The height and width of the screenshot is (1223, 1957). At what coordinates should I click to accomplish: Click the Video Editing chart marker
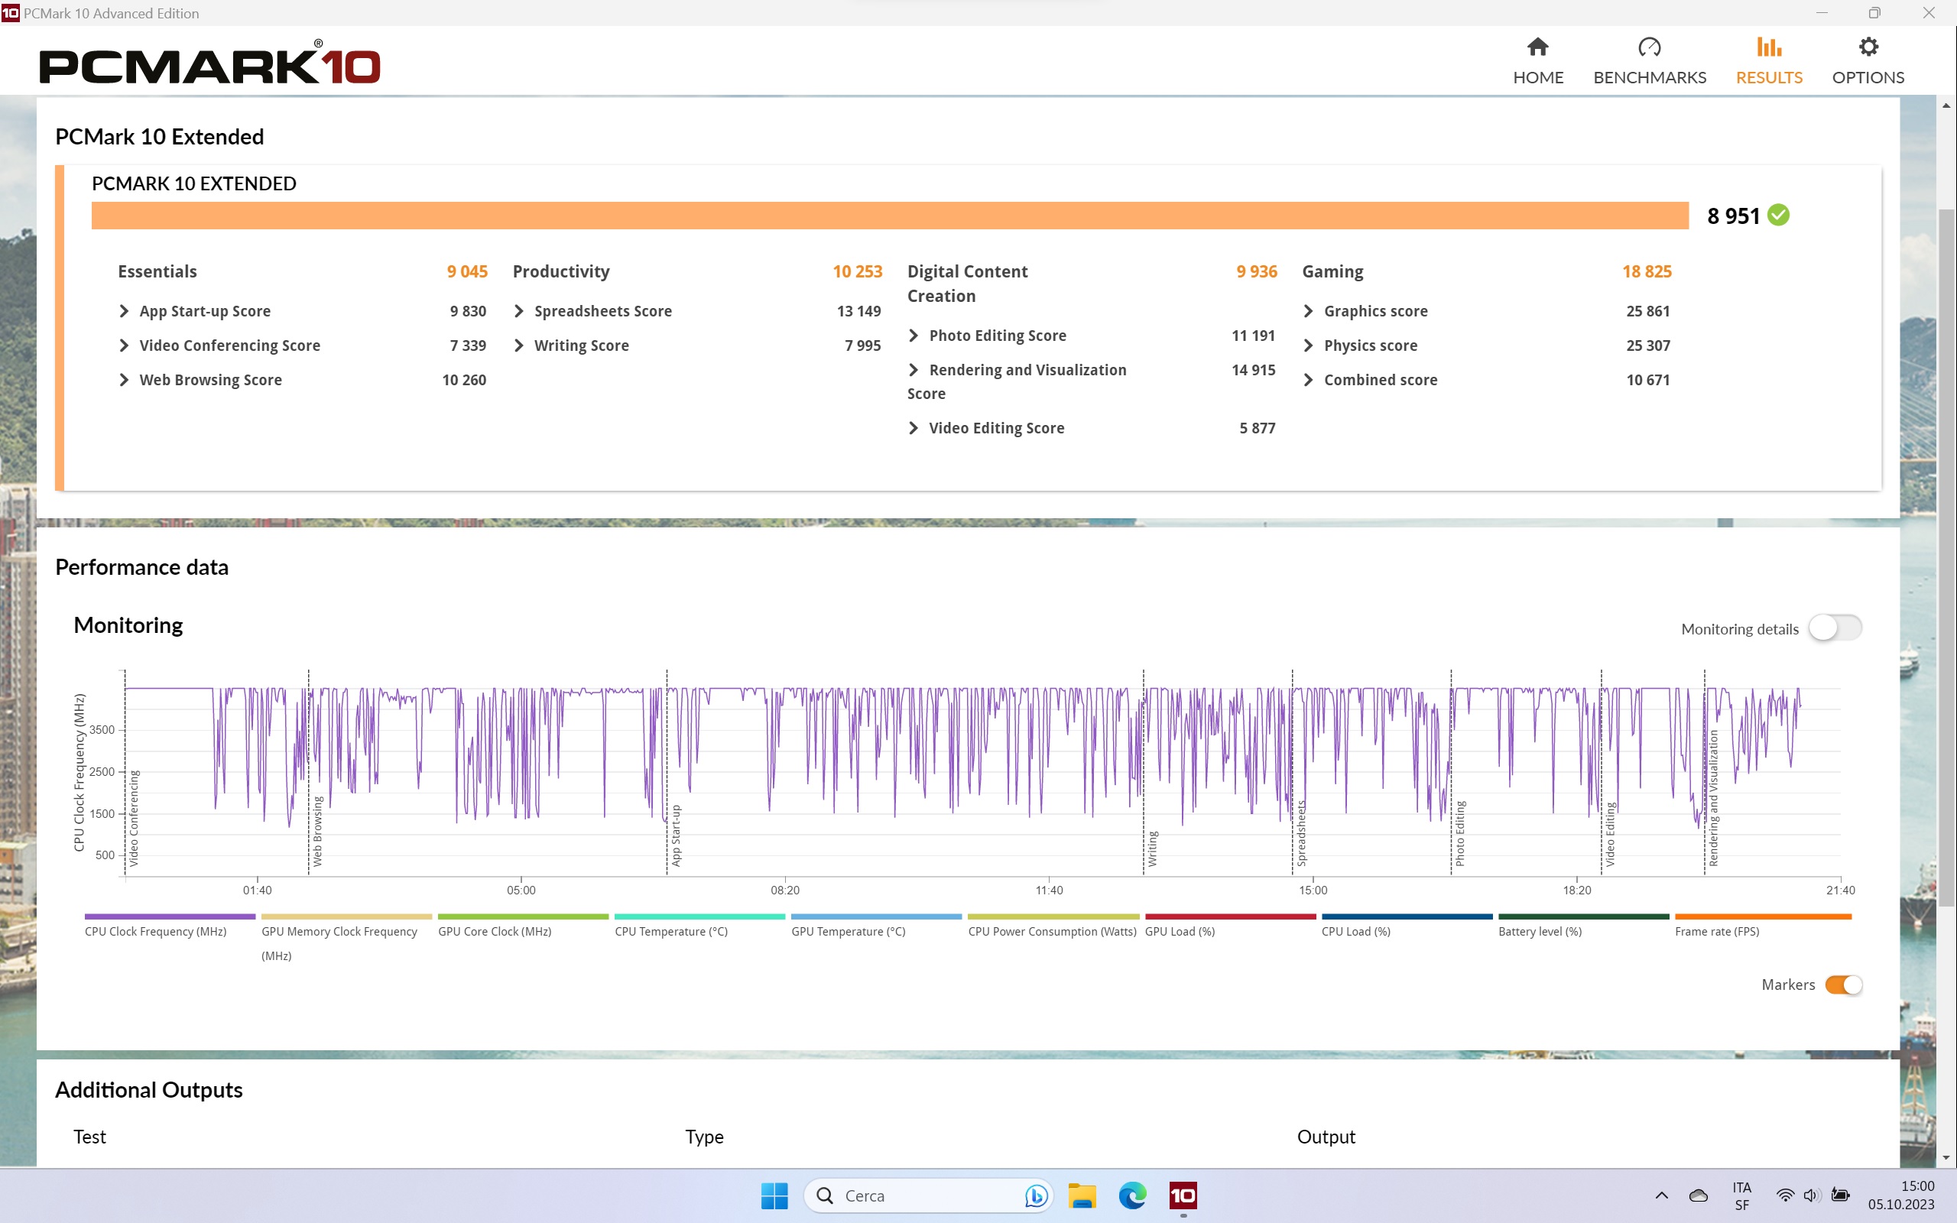(x=1610, y=835)
